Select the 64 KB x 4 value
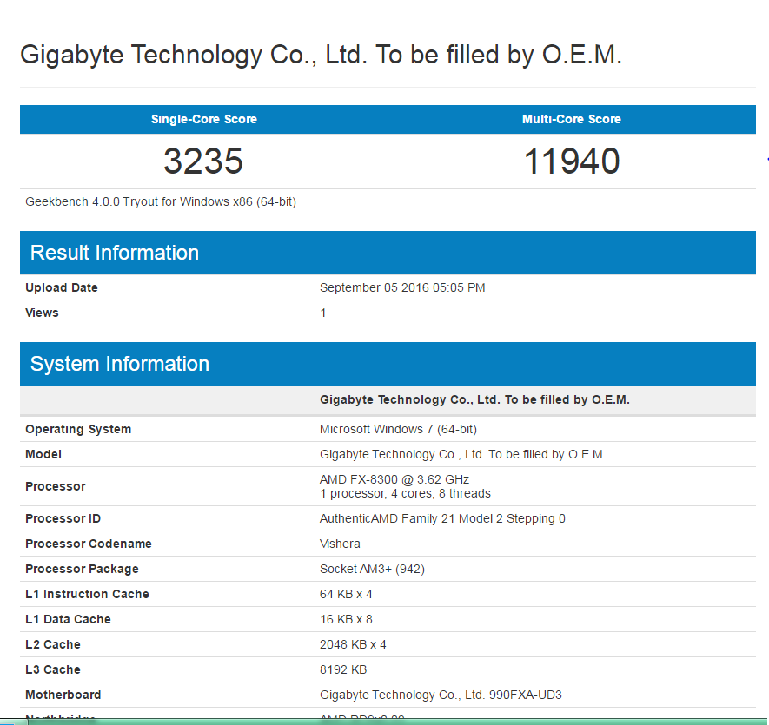 click(346, 594)
